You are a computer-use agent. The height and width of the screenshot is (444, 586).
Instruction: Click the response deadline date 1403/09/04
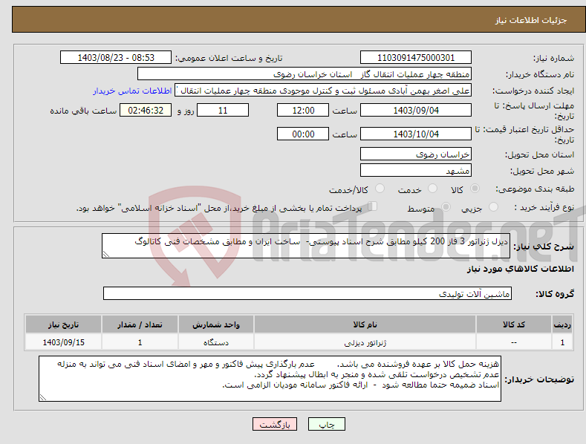pos(416,110)
